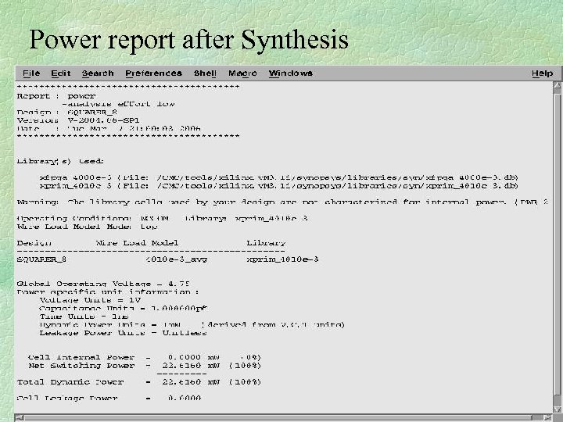Screen dimensions: 563x422
Task: Click the SQUARER_8 design table row name
Action: 41,259
